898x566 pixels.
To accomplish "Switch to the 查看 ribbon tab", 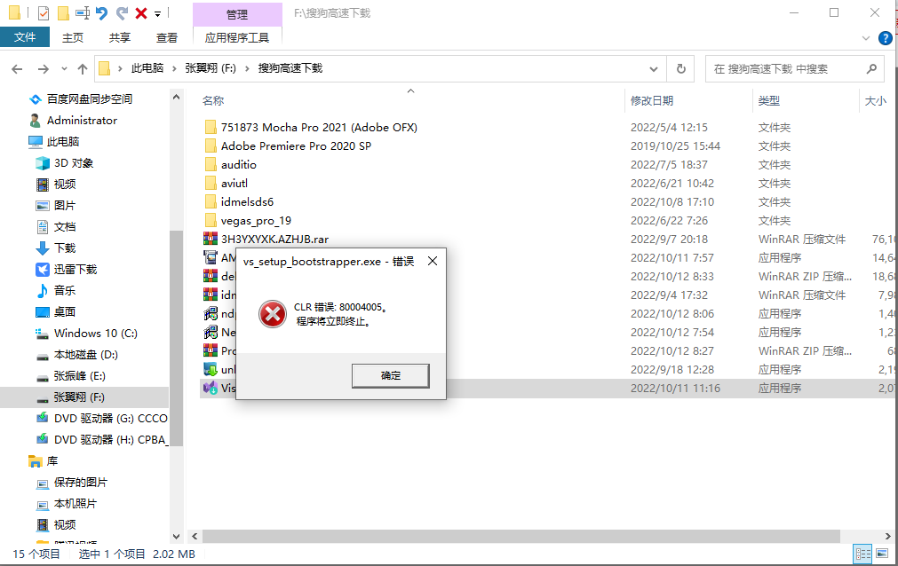I will (167, 37).
